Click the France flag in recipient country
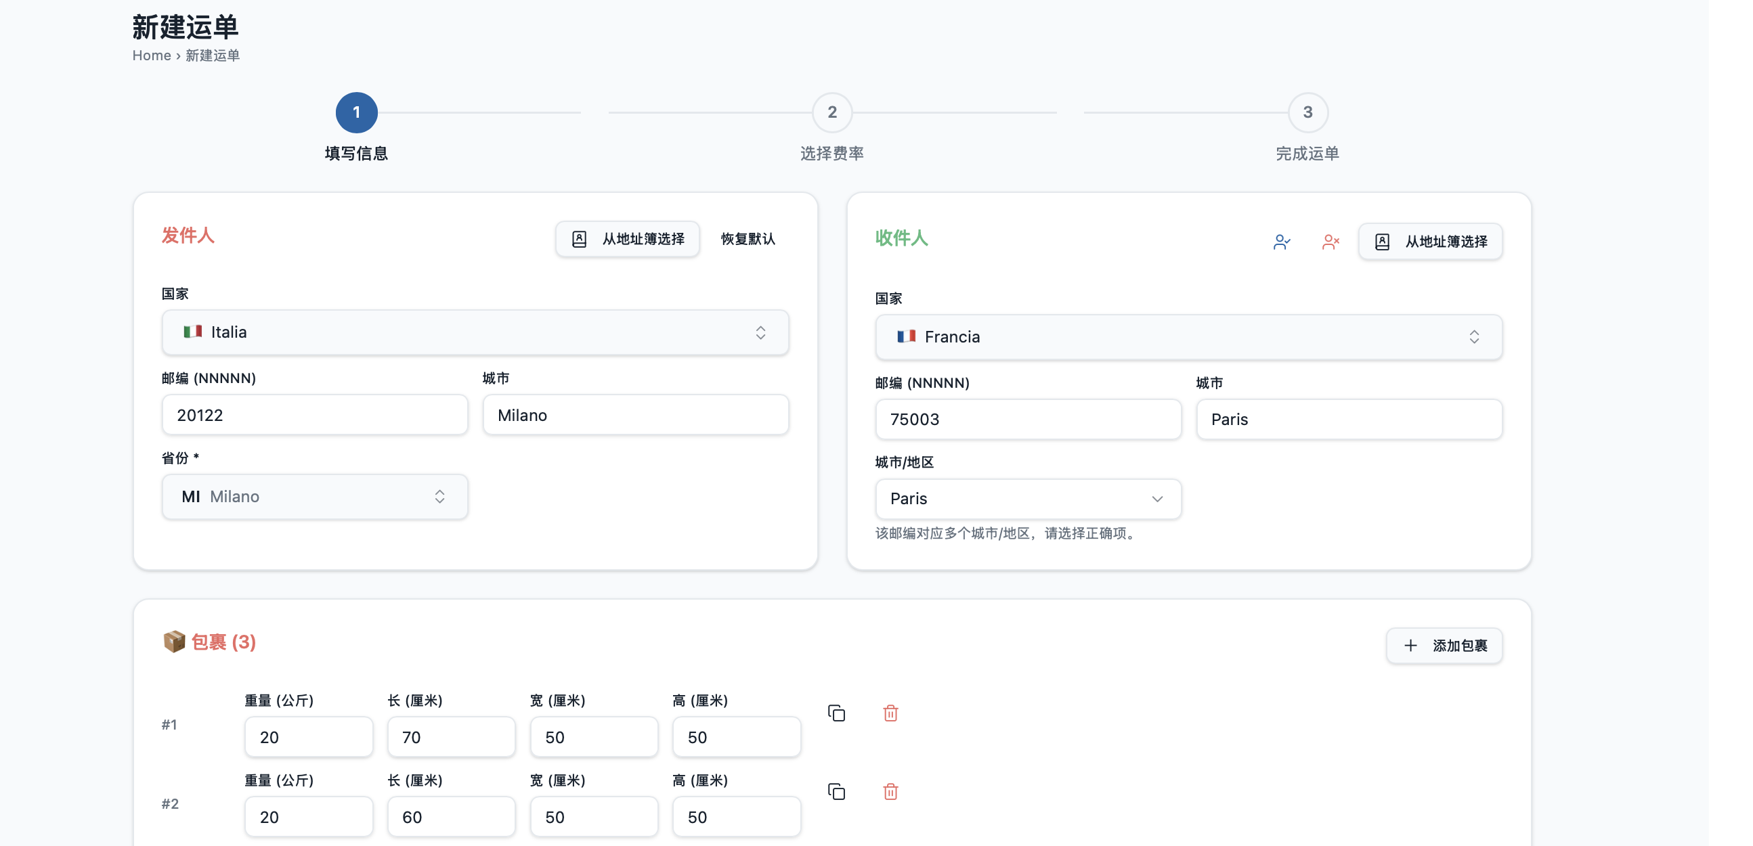 906,336
